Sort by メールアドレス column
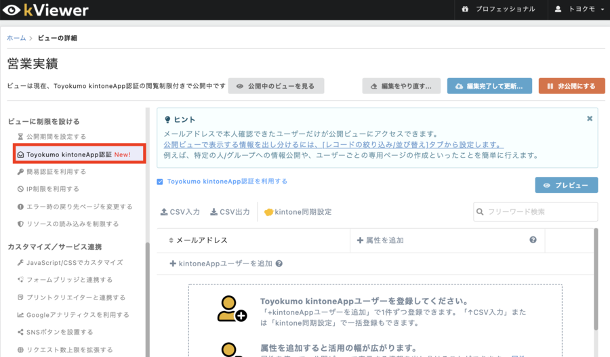The image size is (610, 357). tap(199, 240)
